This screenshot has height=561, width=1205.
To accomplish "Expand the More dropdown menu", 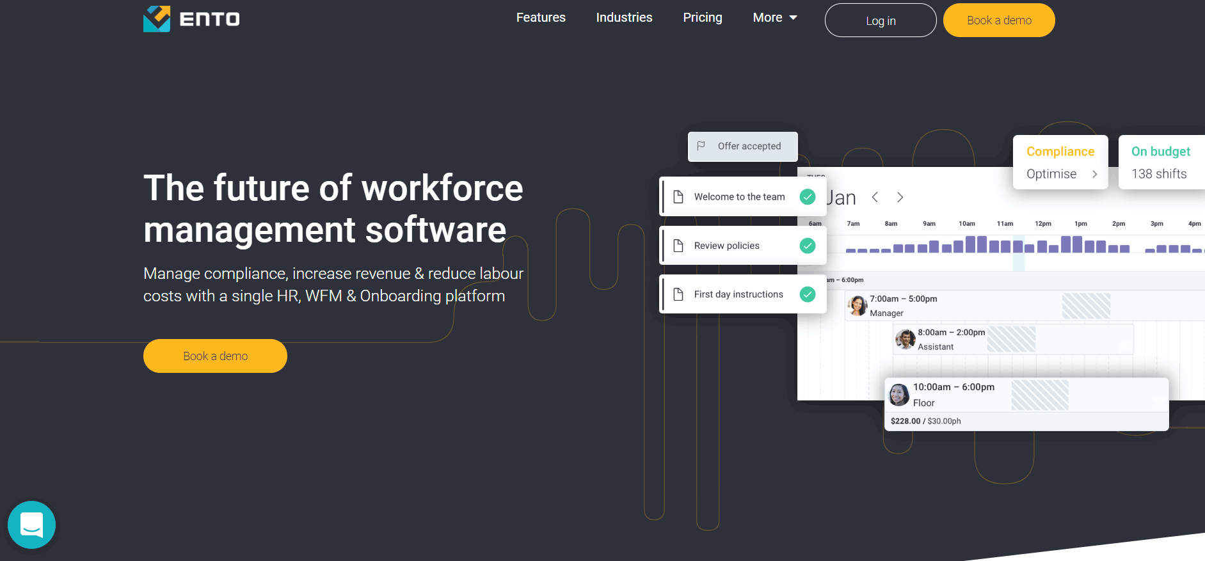I will pos(774,18).
